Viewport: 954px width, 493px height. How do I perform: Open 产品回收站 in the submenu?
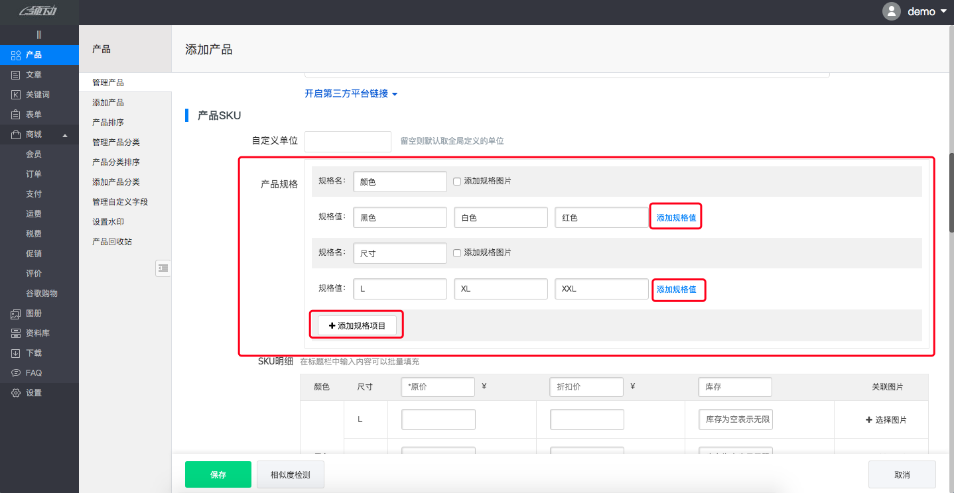[112, 242]
